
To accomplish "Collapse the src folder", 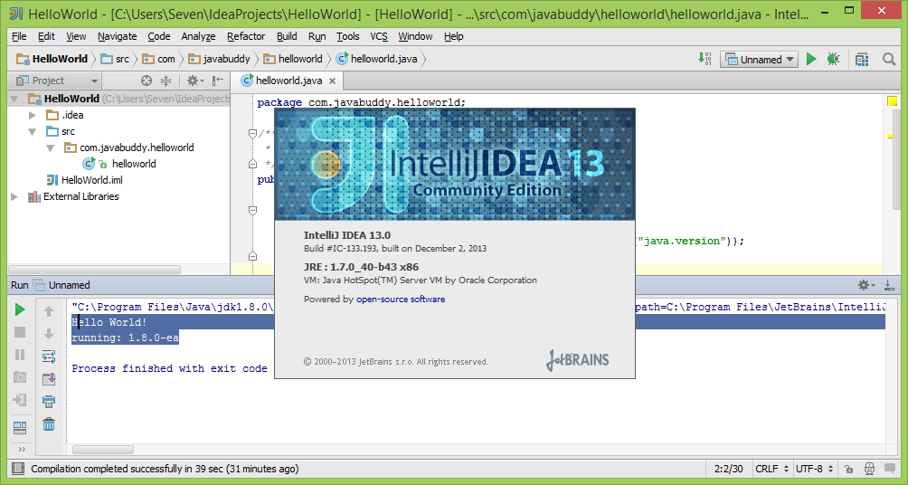I will tap(33, 131).
